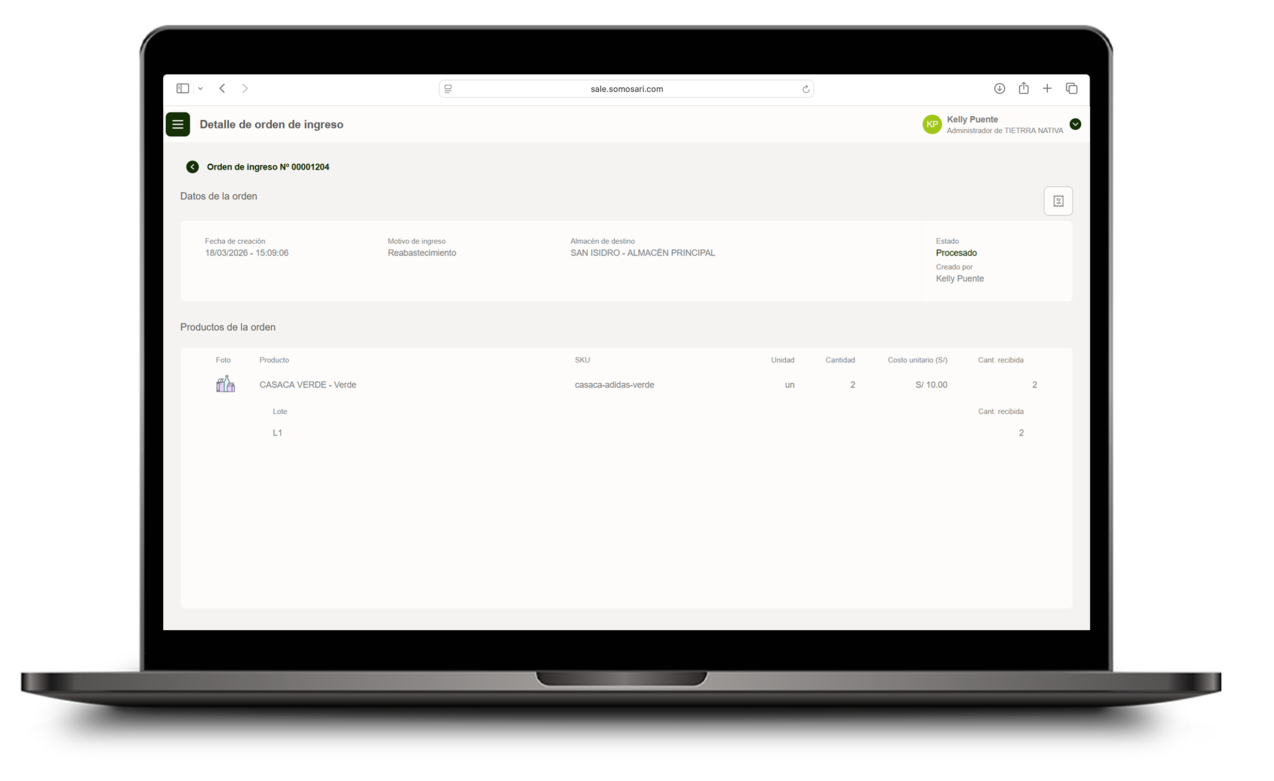Image resolution: width=1274 pixels, height=781 pixels.
Task: Return using the green back arrow beside order number
Action: (x=192, y=167)
